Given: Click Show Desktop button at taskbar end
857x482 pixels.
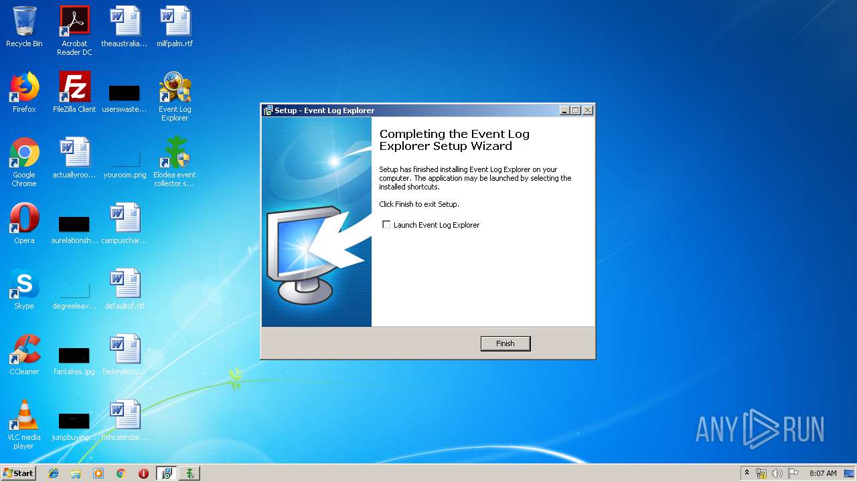Looking at the screenshot, I should tap(850, 473).
